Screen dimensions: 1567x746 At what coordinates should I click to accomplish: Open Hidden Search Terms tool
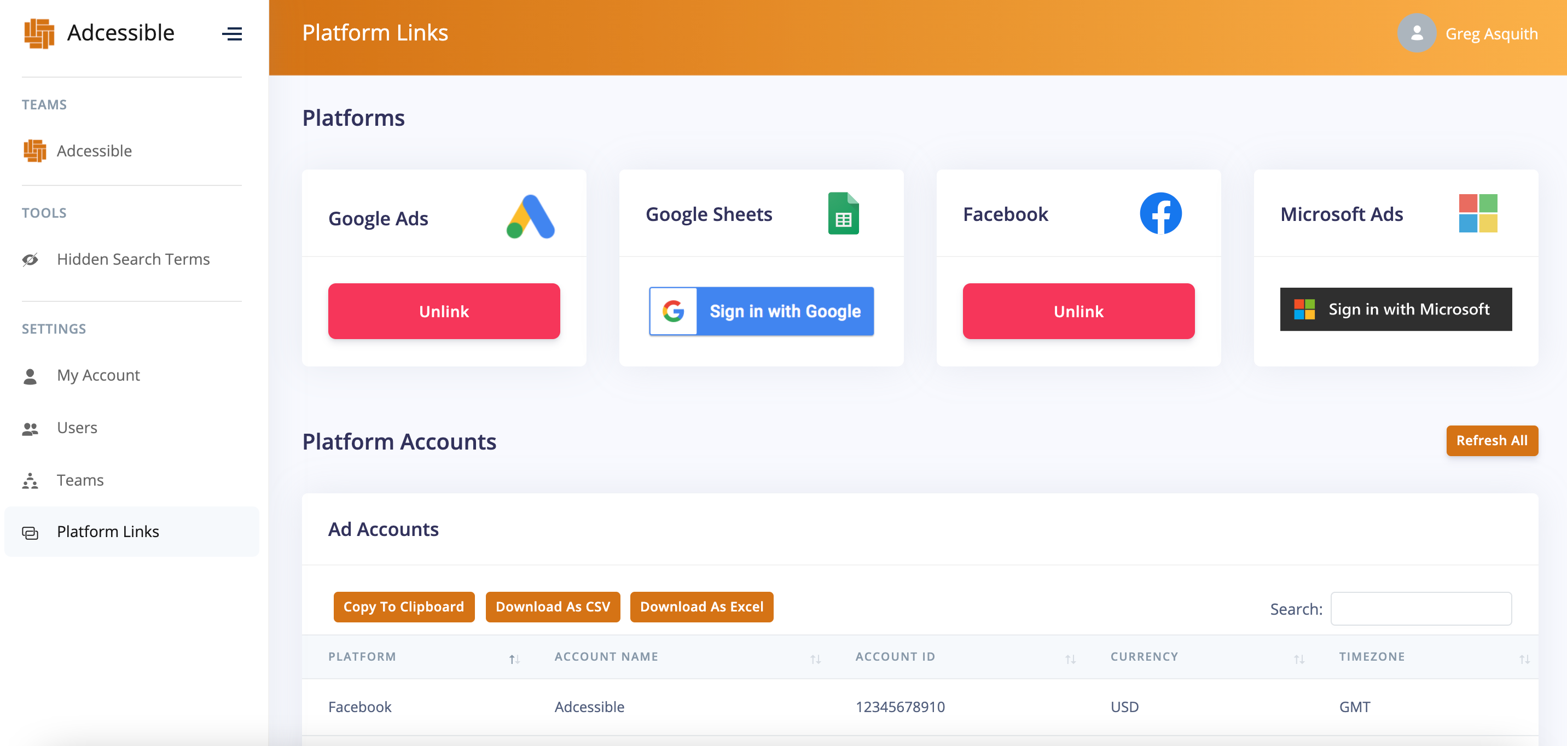tap(132, 259)
